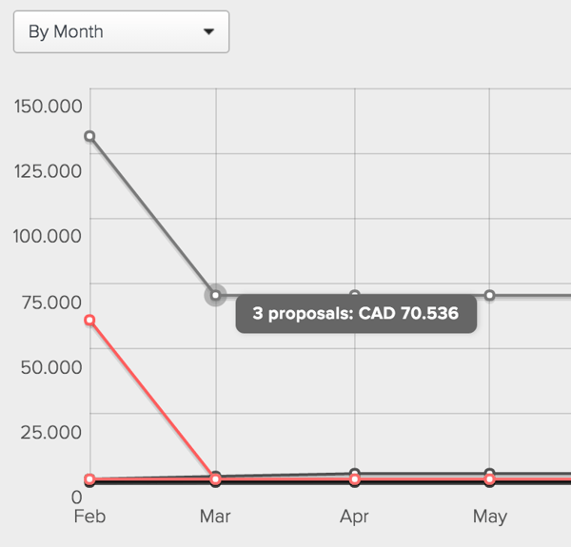This screenshot has height=547, width=571.
Task: Click the red Feb data point near zero
Action: pos(90,479)
